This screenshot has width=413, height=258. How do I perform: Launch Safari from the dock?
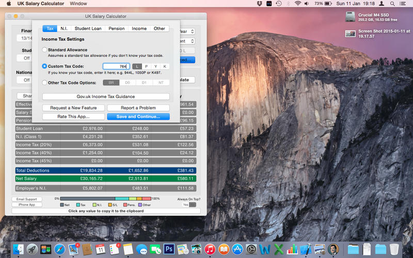coord(59,249)
